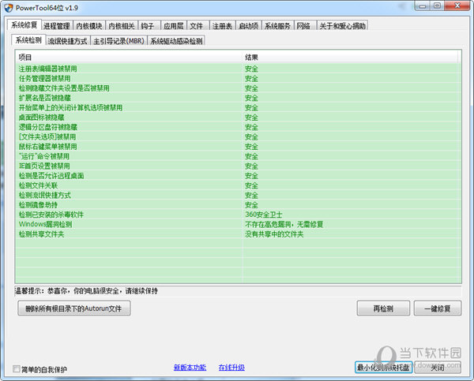Select the Windows漏洞检测 row
Viewport: 474px width, 381px height.
(239, 224)
